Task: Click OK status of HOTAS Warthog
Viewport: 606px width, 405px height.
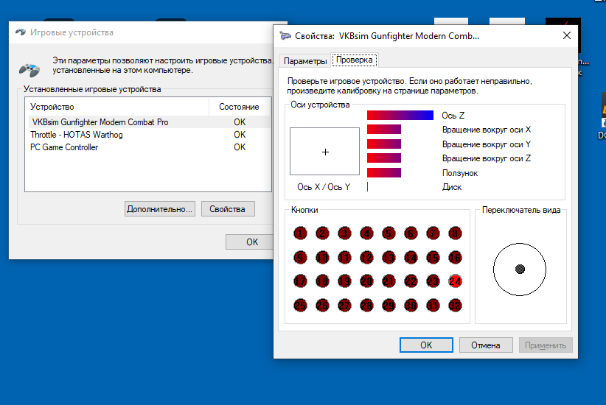Action: 240,135
